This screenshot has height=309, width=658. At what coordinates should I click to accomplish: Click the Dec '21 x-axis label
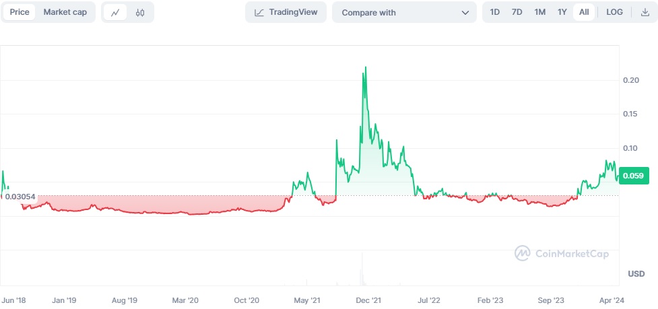[x=368, y=301]
